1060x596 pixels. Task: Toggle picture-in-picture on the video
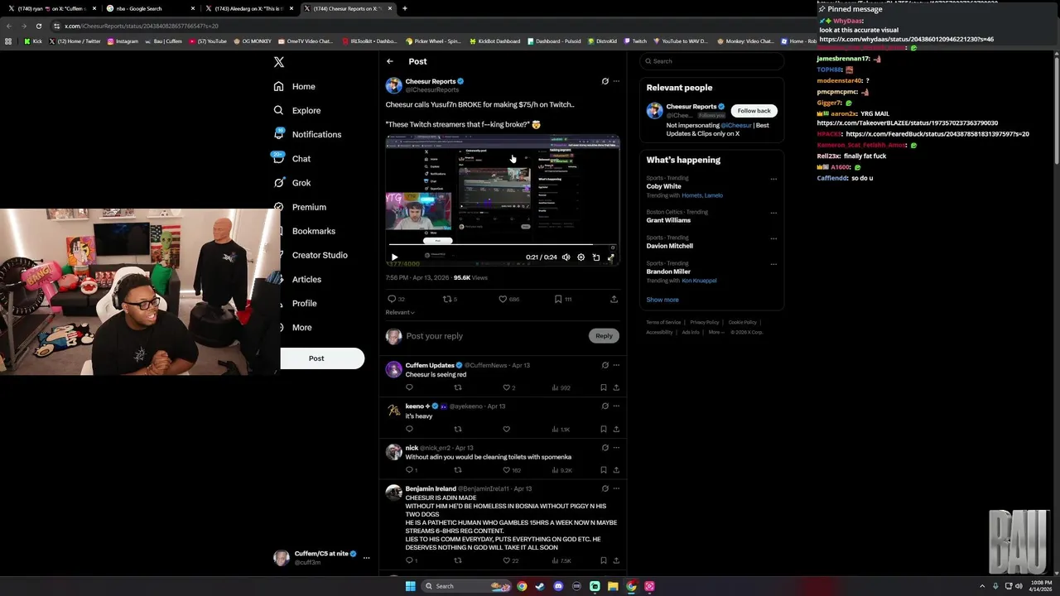click(x=596, y=257)
